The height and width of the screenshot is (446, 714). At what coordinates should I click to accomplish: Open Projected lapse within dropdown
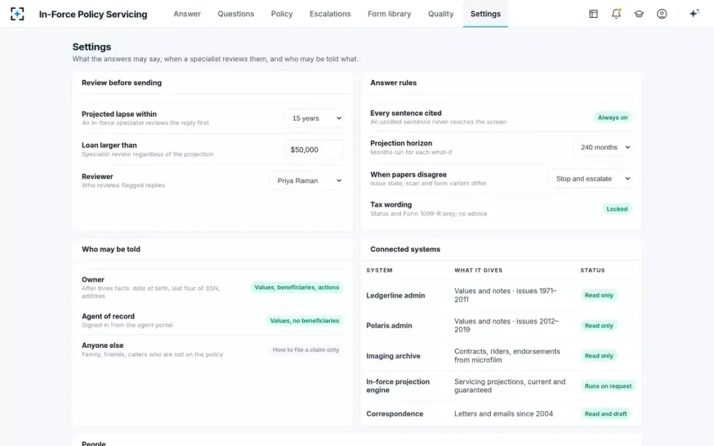coord(314,118)
